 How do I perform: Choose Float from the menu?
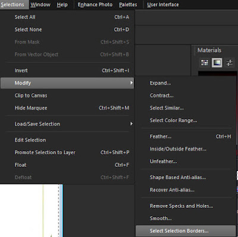tap(67, 165)
